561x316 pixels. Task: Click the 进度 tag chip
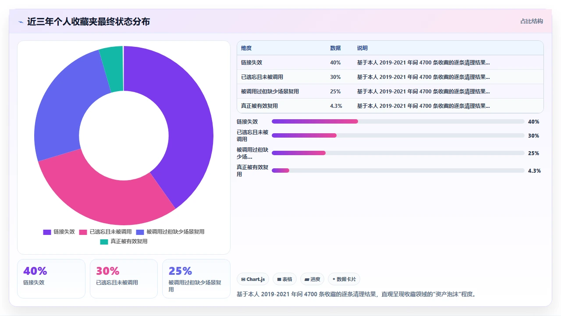coord(312,279)
